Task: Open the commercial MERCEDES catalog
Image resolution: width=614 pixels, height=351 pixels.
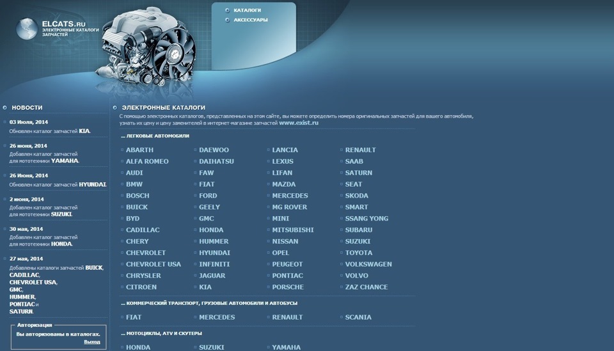Action: (217, 317)
